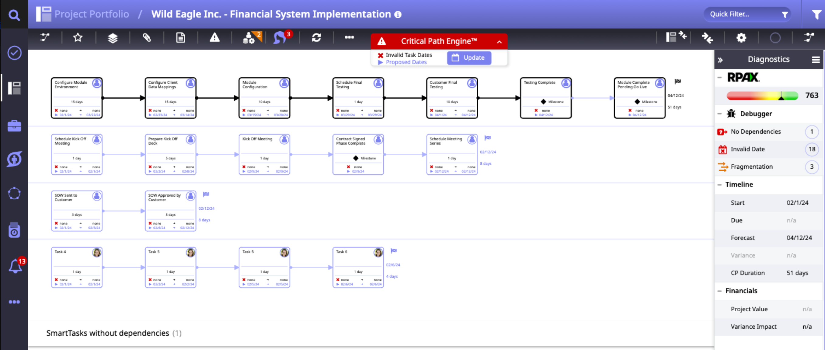This screenshot has width=825, height=350.
Task: Open notifications bell with 13 badge
Action: [15, 266]
